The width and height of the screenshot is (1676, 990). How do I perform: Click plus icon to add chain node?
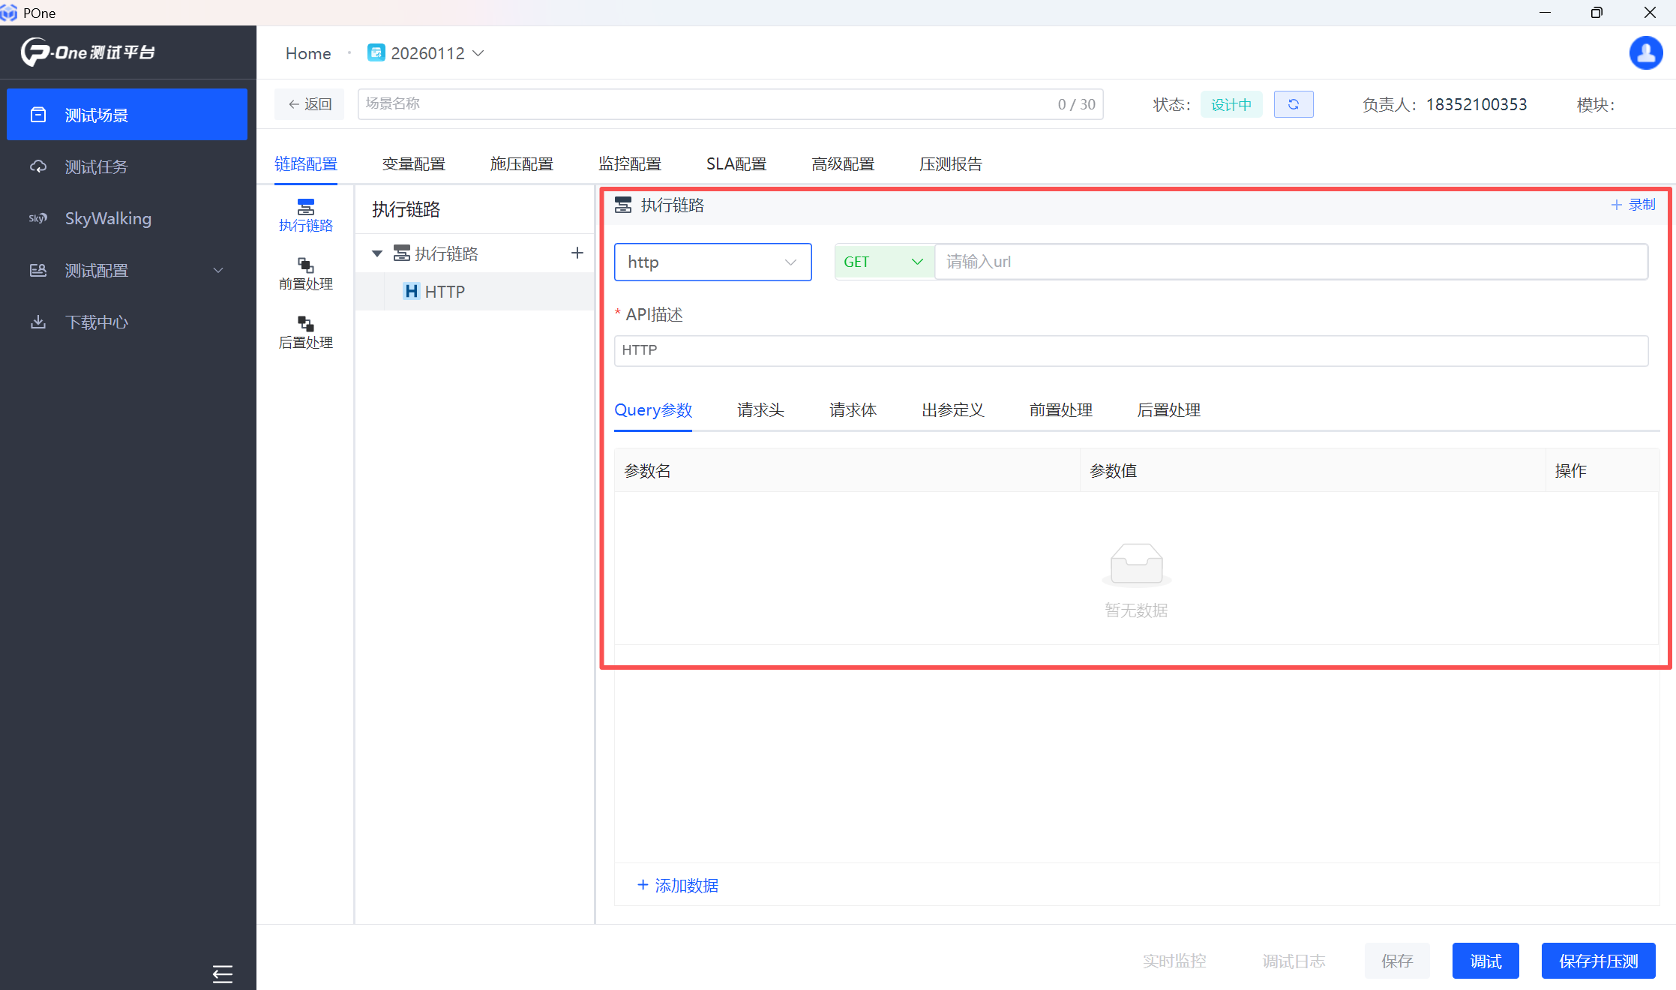pyautogui.click(x=577, y=253)
